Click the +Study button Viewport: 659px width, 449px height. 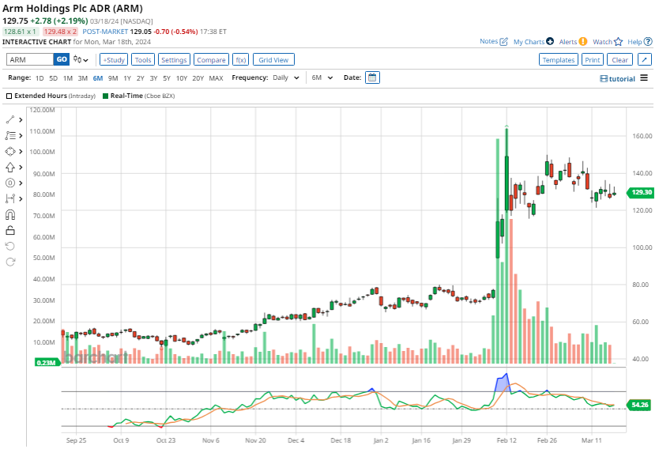click(x=114, y=60)
